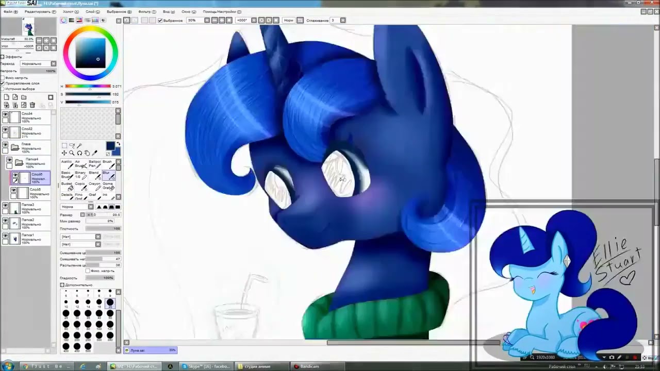The width and height of the screenshot is (660, 371).
Task: Select the Magic Wand tool
Action: (79, 146)
